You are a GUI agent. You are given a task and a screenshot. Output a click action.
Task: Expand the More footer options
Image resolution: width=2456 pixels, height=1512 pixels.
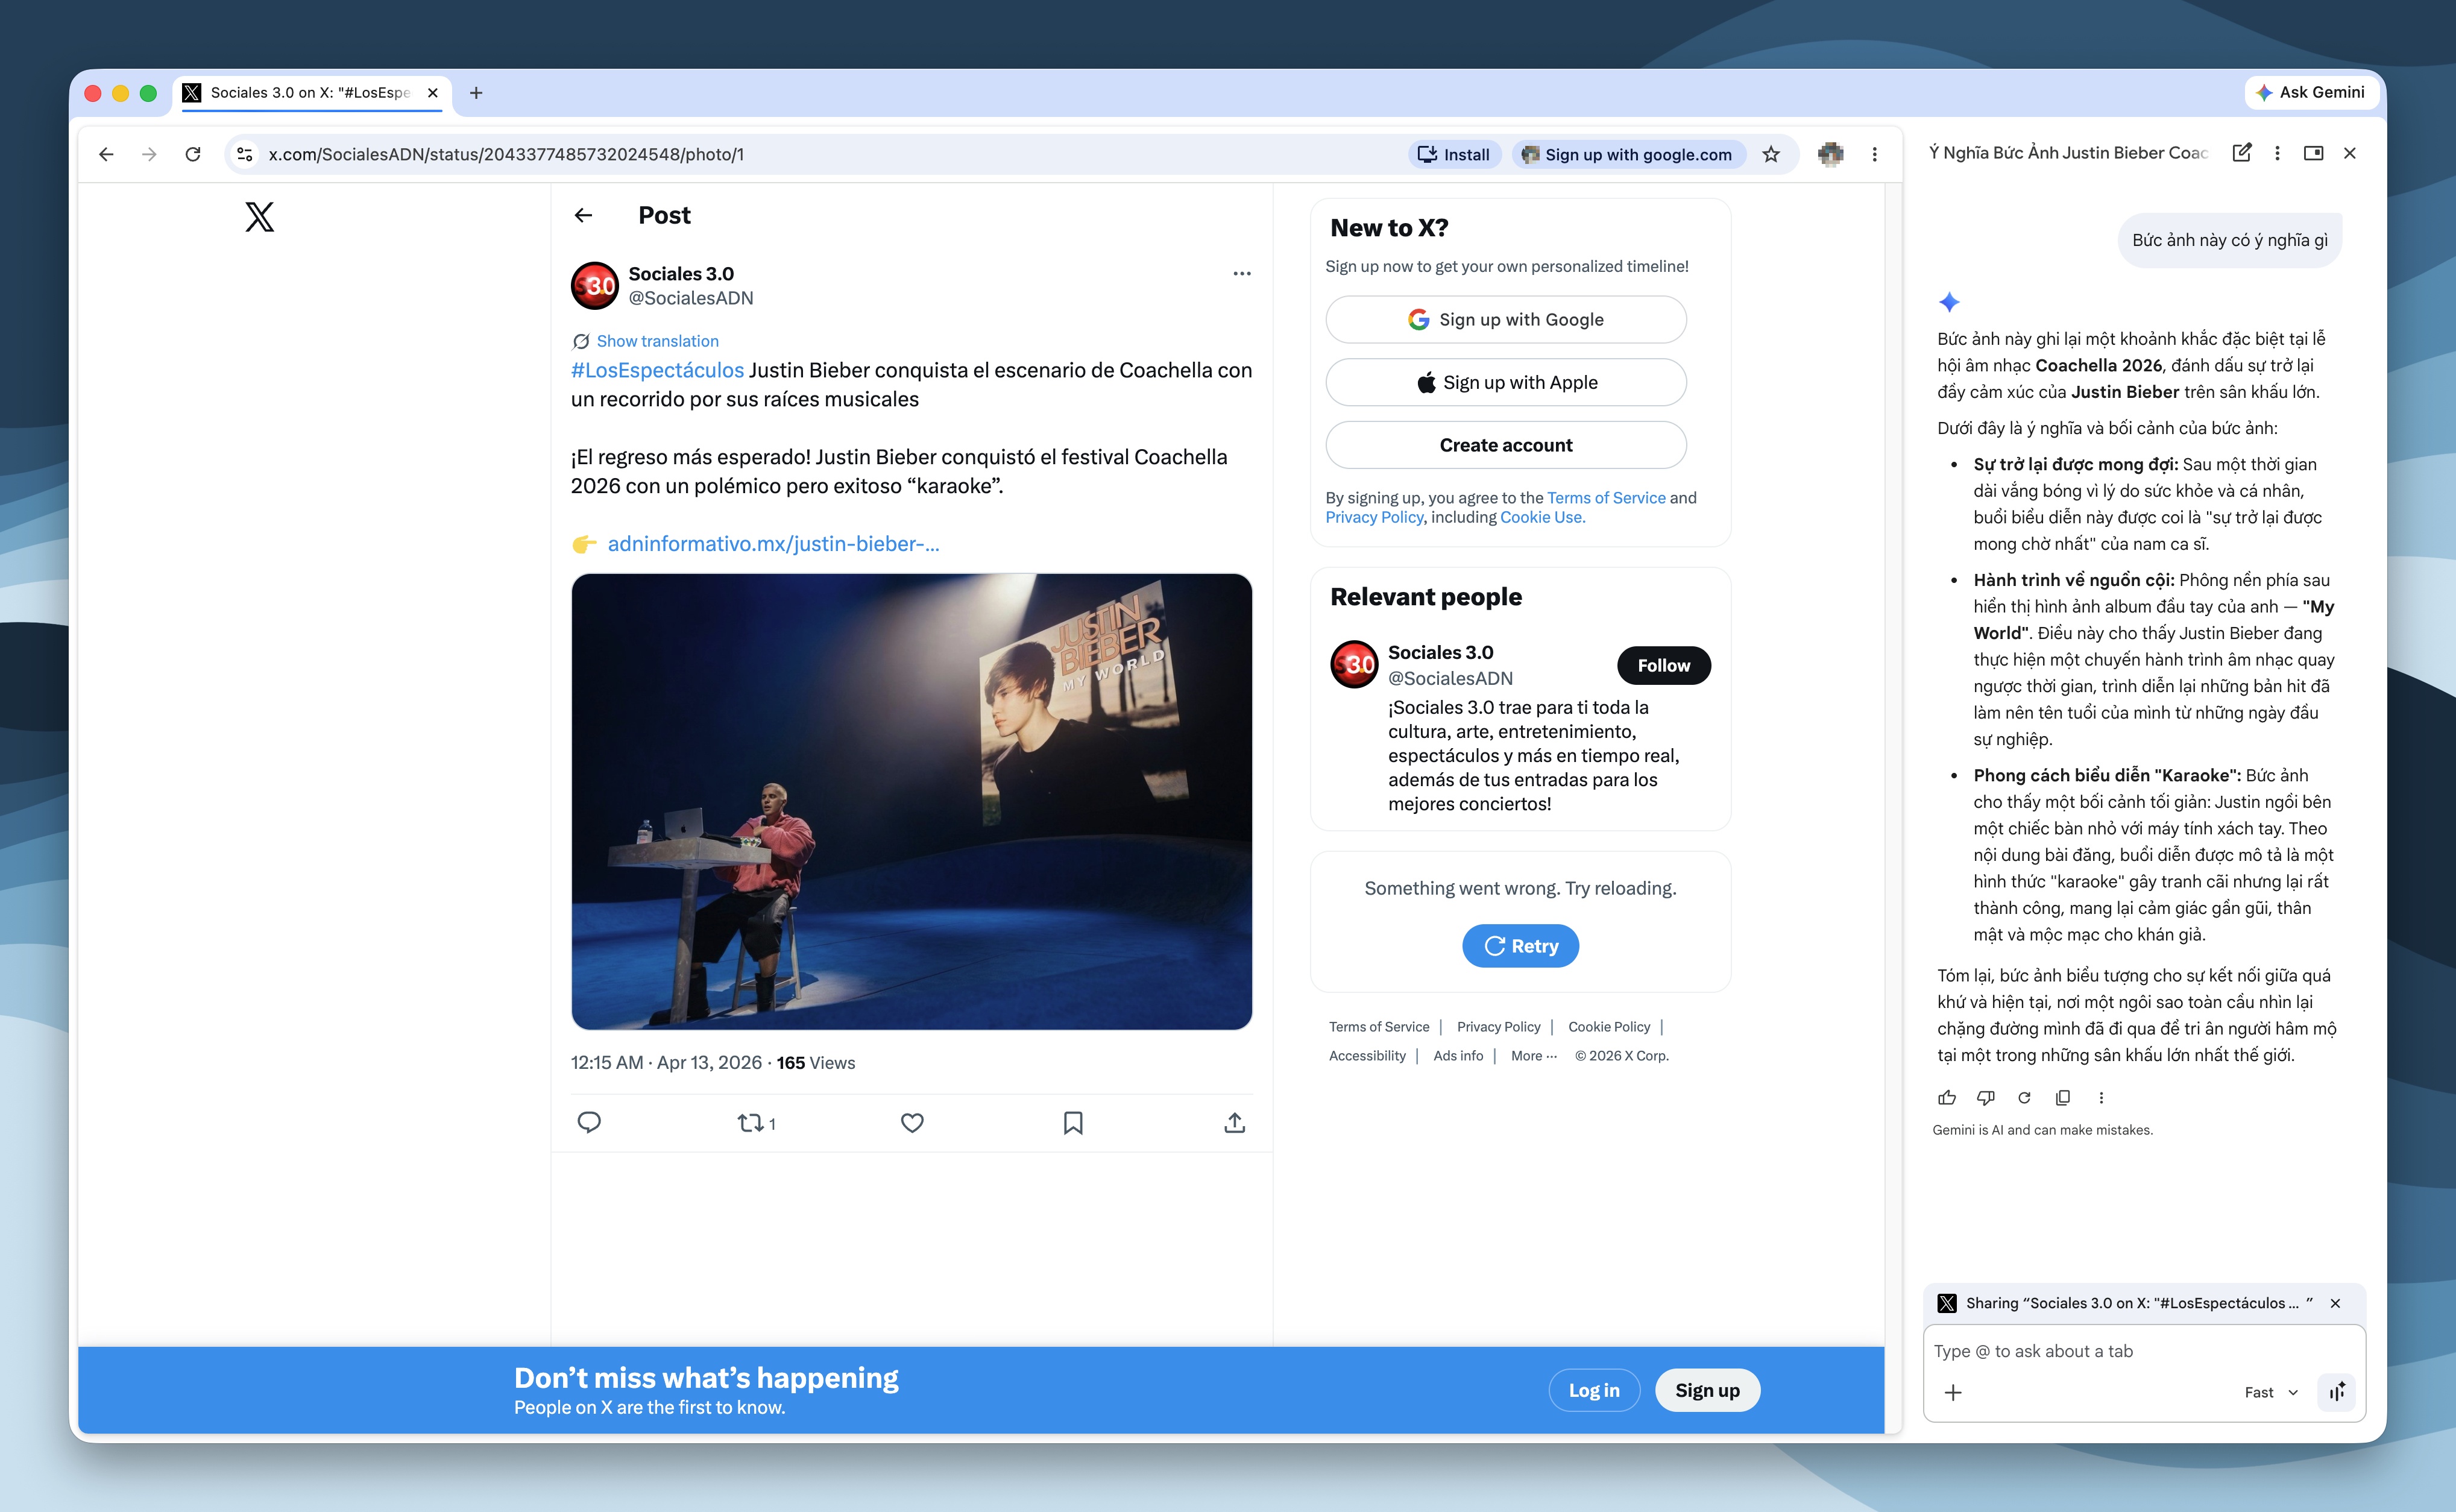[x=1533, y=1055]
